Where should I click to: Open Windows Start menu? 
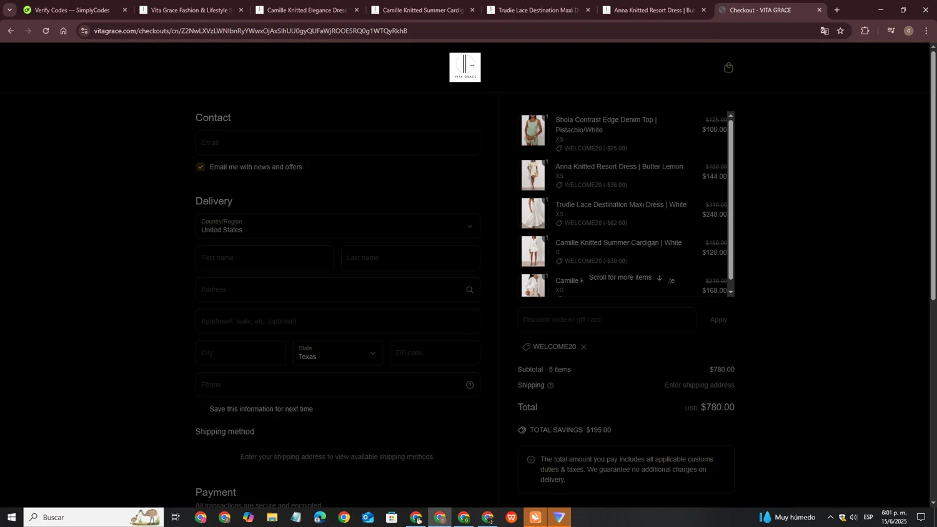pos(11,517)
